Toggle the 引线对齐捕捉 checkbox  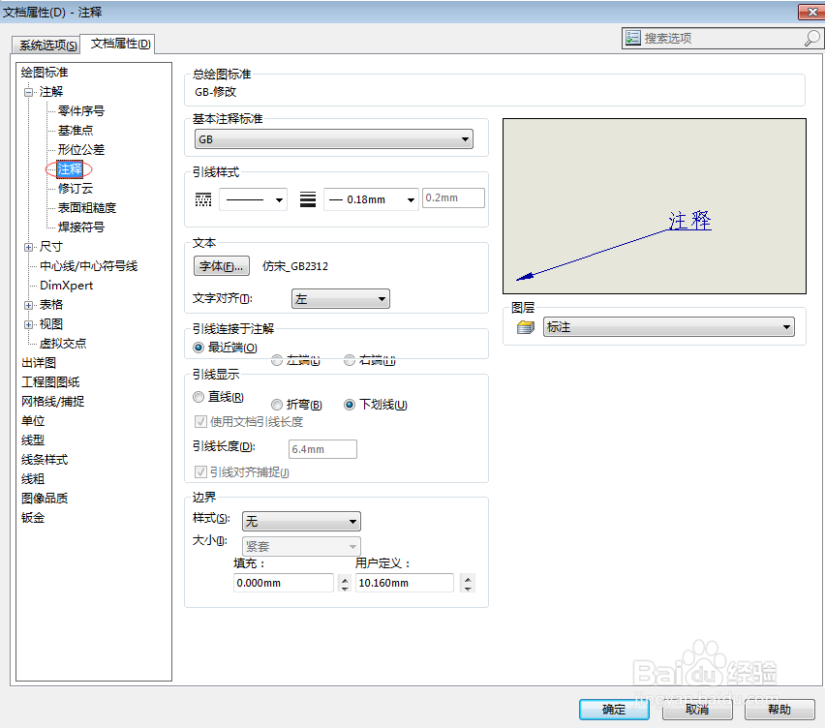click(200, 471)
